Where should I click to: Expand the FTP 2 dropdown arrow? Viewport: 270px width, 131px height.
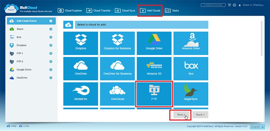(x=51, y=62)
